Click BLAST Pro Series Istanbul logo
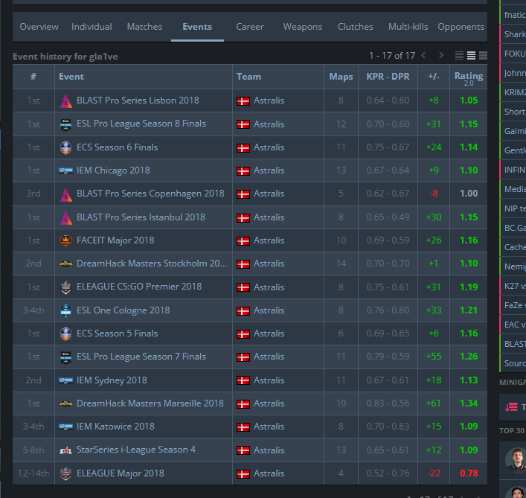526x498 pixels. pos(65,217)
